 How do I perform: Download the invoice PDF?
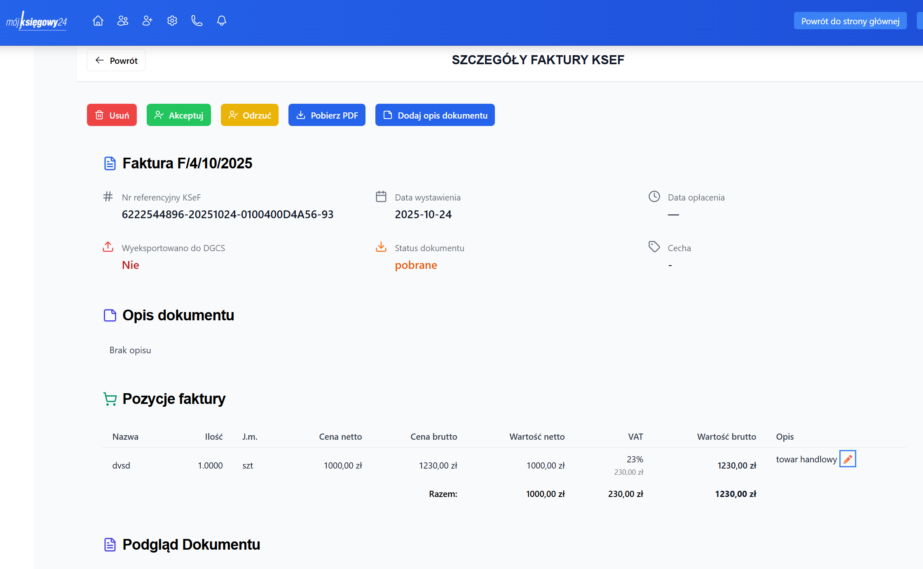tap(327, 115)
